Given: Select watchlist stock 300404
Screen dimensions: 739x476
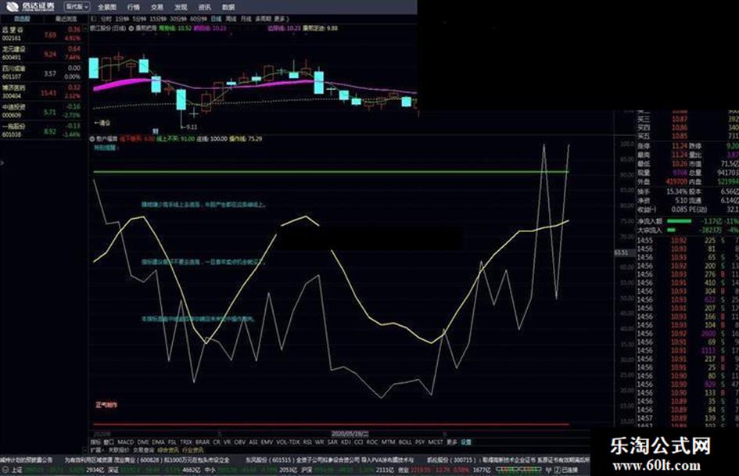Looking at the screenshot, I should click(x=43, y=92).
